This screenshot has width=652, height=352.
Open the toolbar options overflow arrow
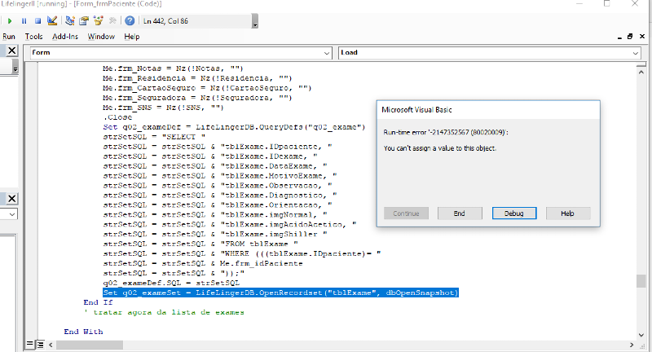[x=255, y=24]
